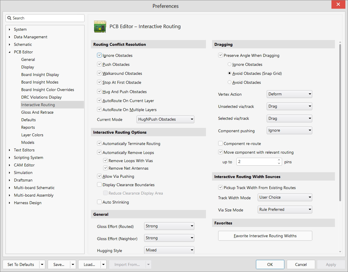Viewport: 348px width, 272px height.
Task: Open Gloss And Retrace page
Action: [x=37, y=112]
